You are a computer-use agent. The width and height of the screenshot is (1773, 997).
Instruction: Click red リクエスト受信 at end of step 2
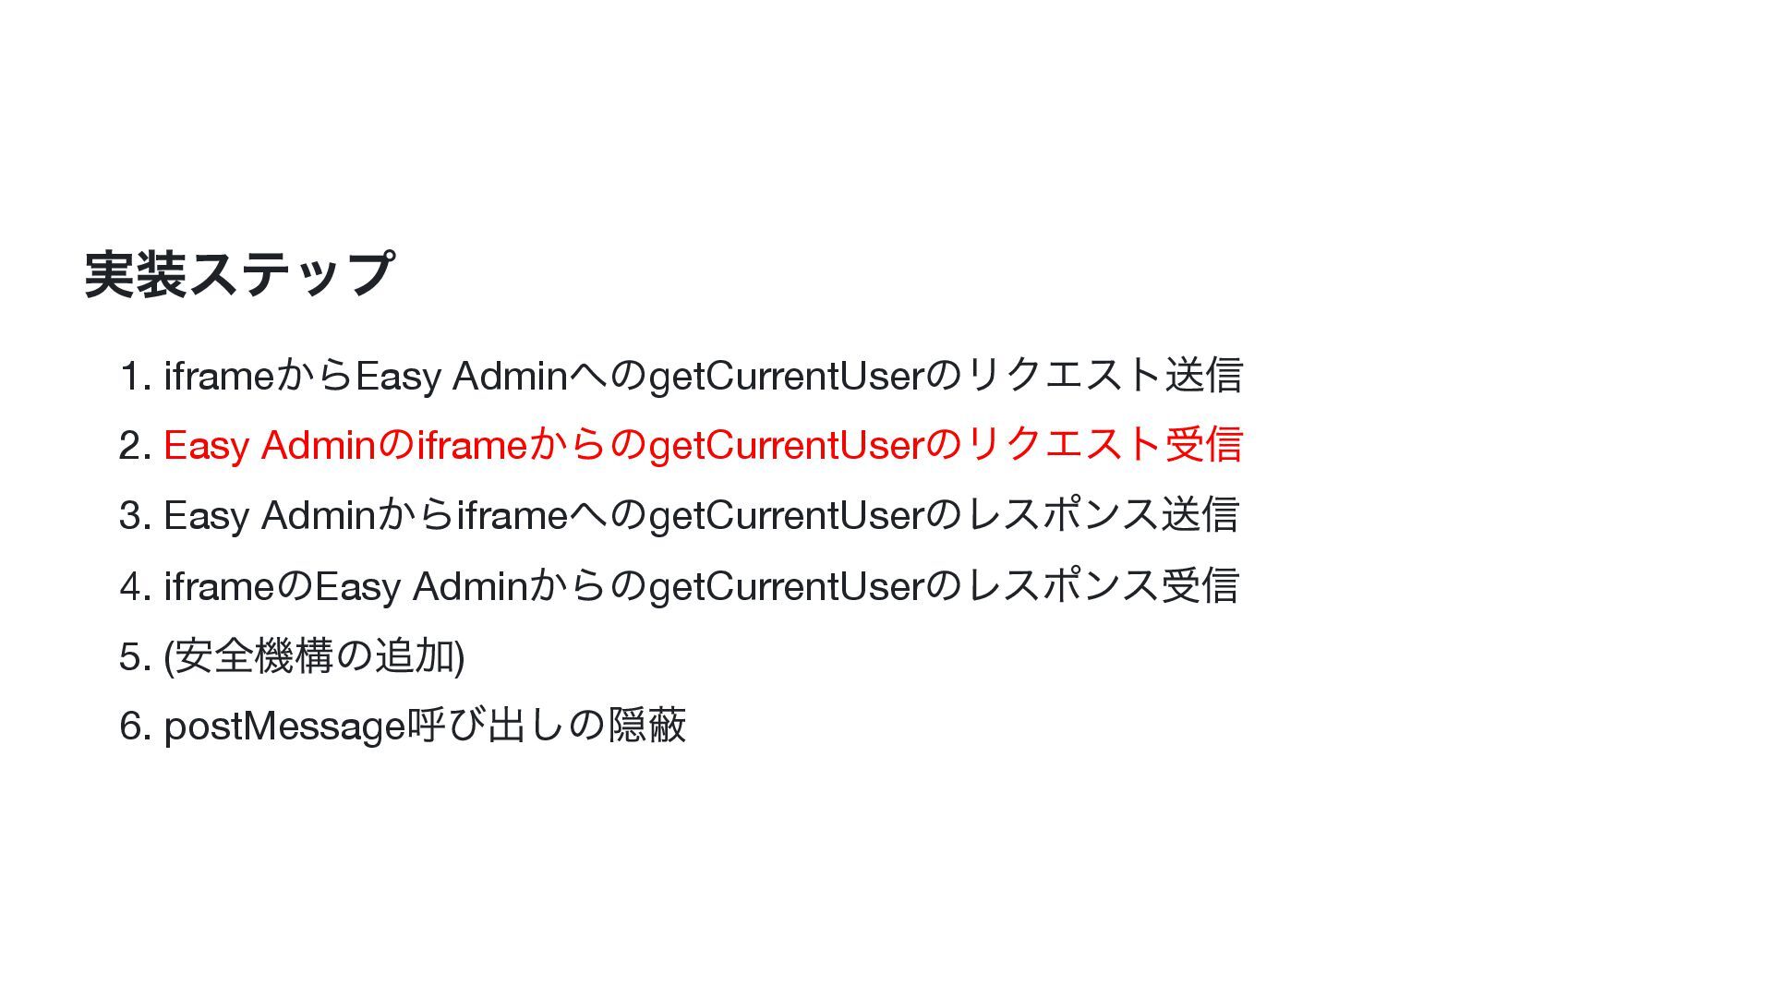(1104, 445)
